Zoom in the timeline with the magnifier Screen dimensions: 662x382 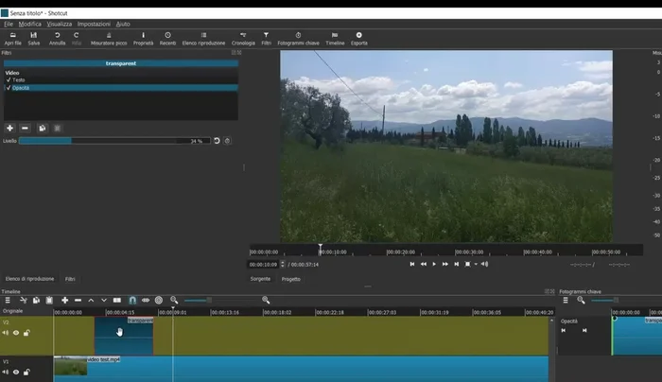point(266,300)
